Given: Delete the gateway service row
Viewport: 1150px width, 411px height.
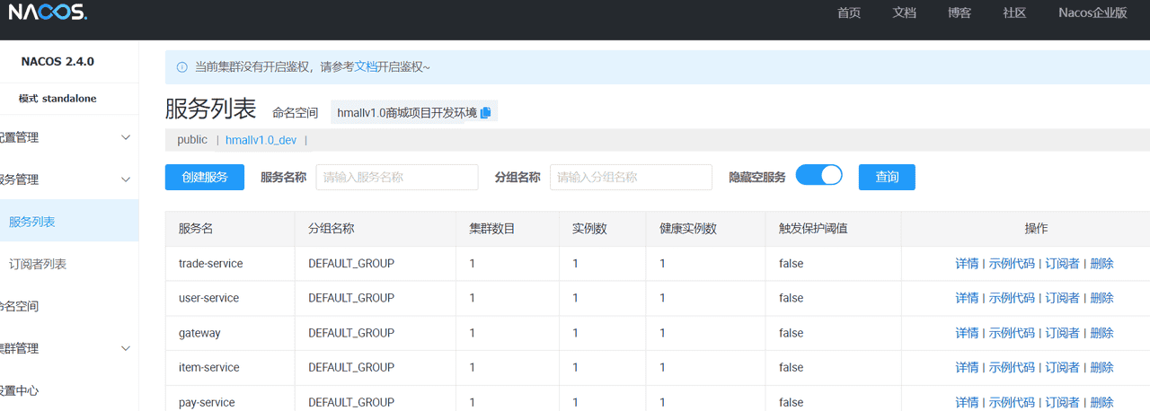Looking at the screenshot, I should tap(1101, 333).
